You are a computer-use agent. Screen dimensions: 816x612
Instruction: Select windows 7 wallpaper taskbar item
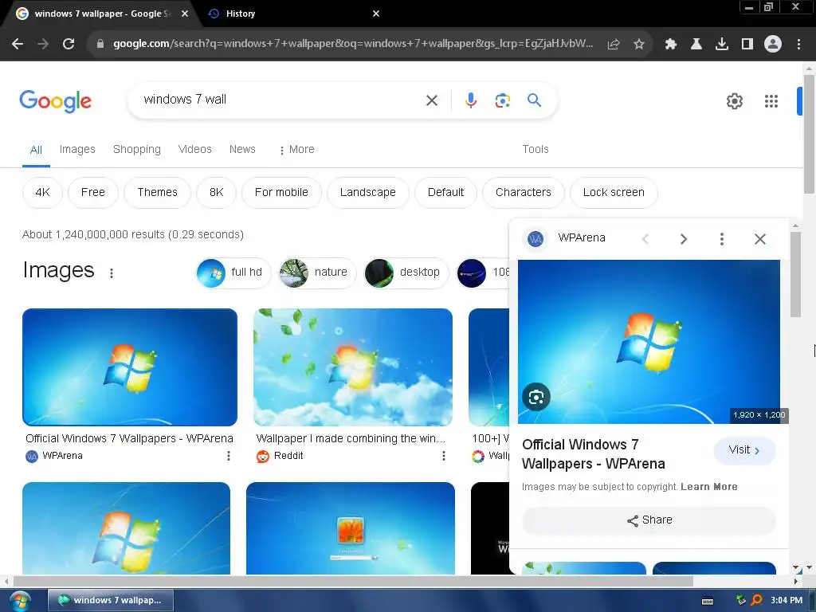[x=110, y=600]
